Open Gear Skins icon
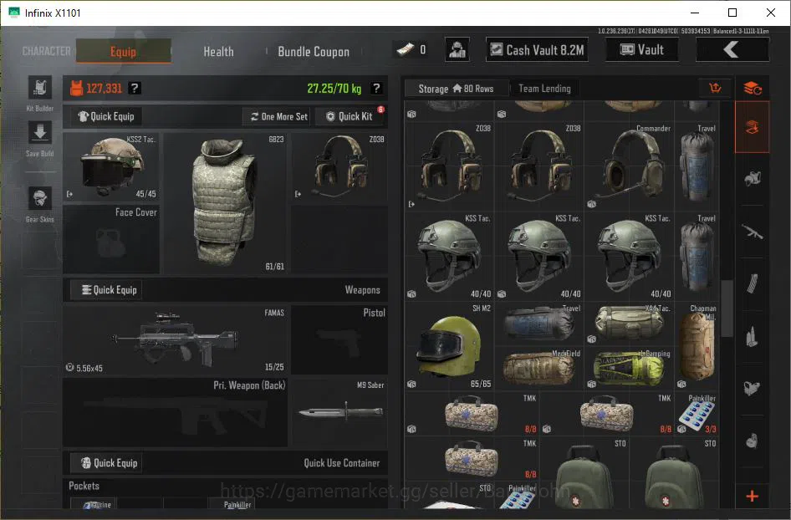Screen dimensions: 791x520 (40, 197)
